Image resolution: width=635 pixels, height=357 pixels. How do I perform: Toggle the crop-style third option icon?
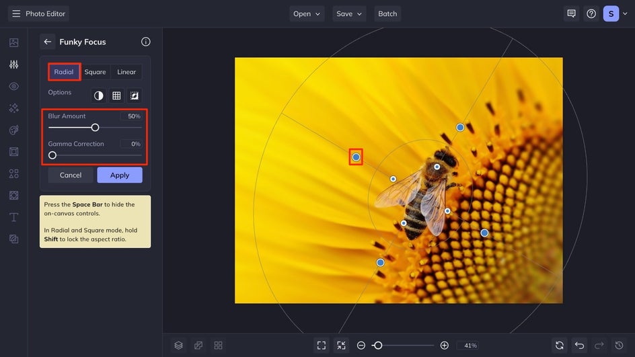tap(135, 95)
